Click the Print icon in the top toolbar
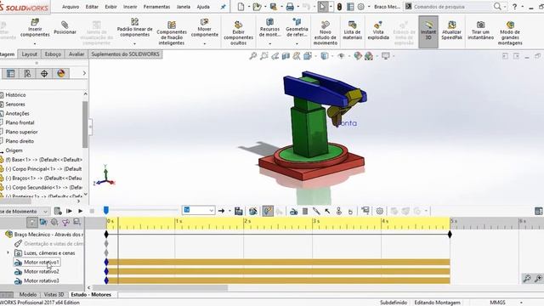The width and height of the screenshot is (544, 306). (290, 7)
